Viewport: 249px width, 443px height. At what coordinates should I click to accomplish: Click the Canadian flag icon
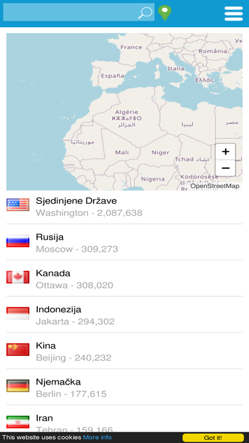pyautogui.click(x=18, y=277)
